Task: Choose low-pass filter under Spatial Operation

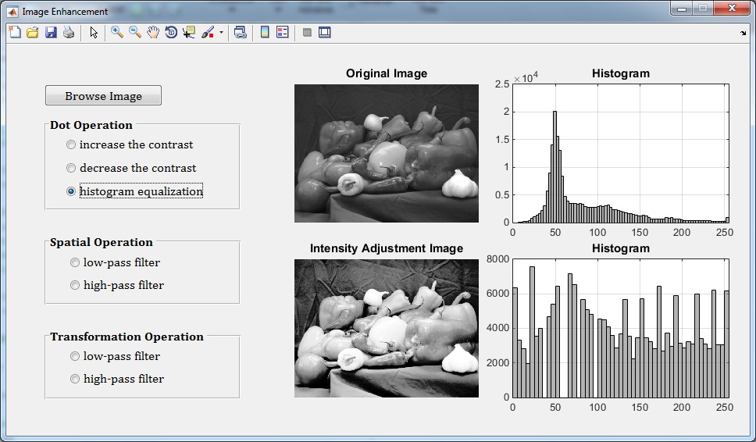Action: [76, 262]
